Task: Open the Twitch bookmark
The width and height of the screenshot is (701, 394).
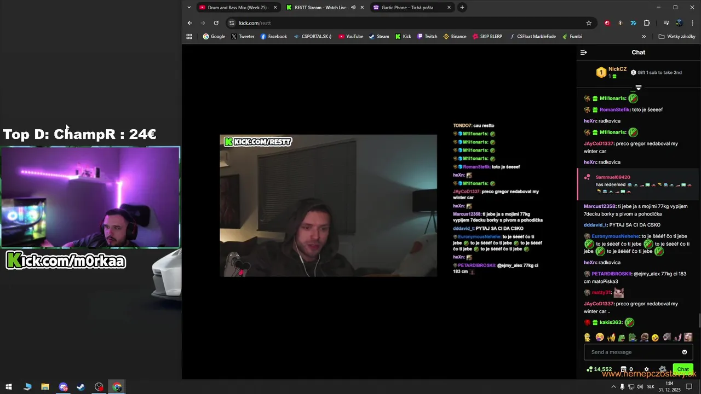Action: [427, 37]
